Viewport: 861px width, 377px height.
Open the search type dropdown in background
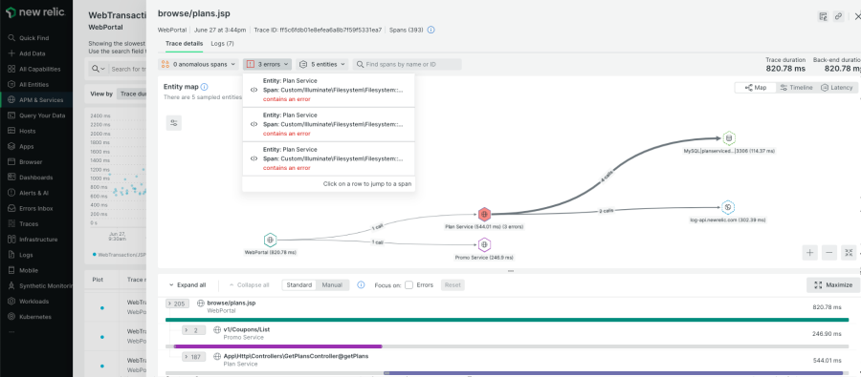coord(99,69)
